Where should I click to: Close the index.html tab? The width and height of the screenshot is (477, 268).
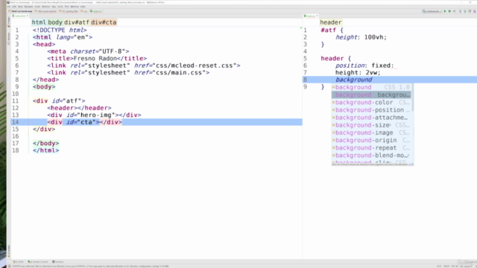[28, 16]
